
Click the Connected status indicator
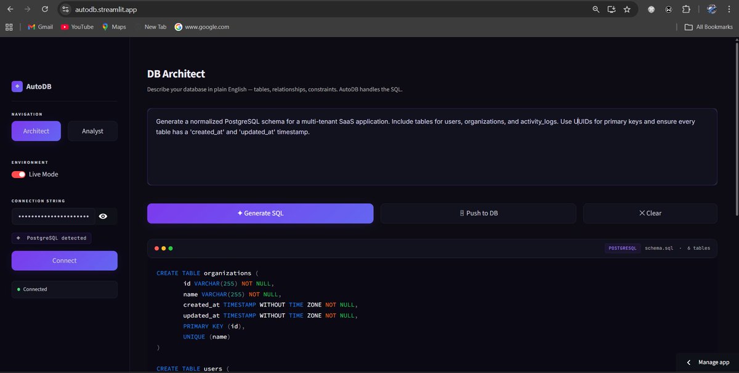pos(65,289)
